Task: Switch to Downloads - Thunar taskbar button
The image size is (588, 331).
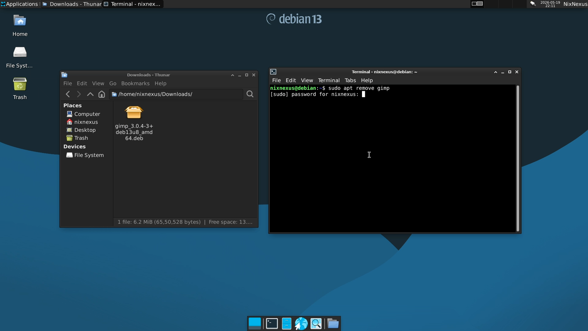Action: 72,4
